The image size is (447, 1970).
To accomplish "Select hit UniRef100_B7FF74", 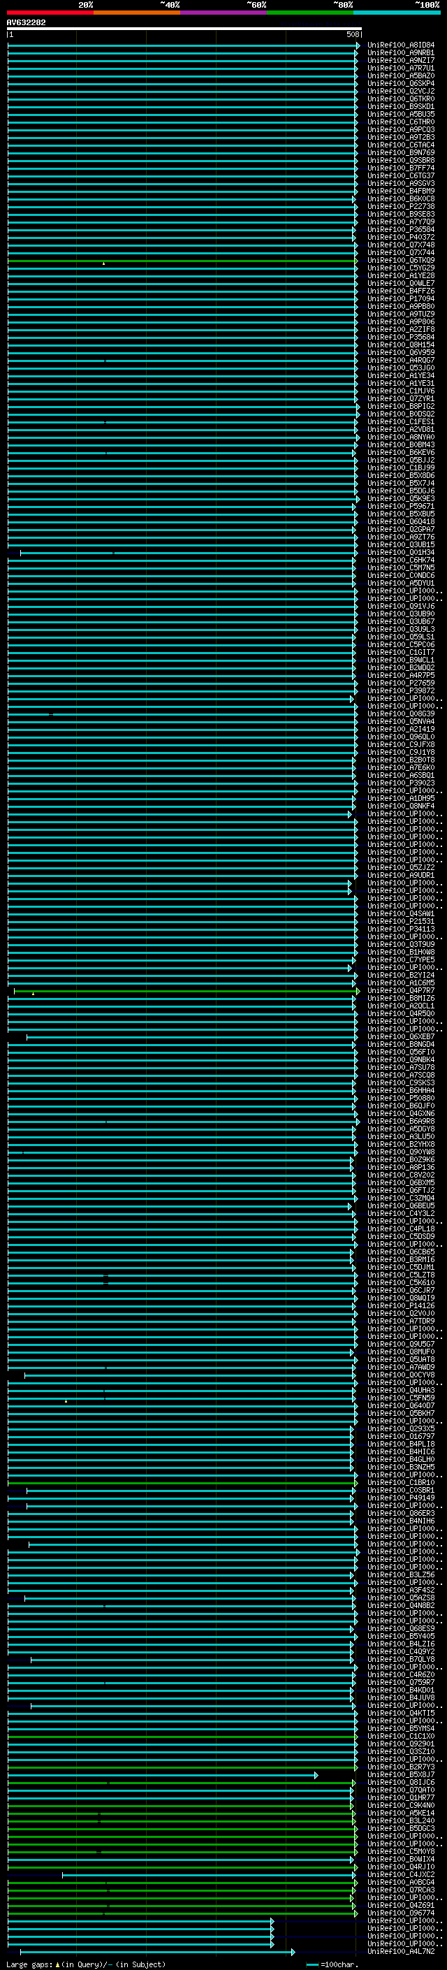I will 401,168.
